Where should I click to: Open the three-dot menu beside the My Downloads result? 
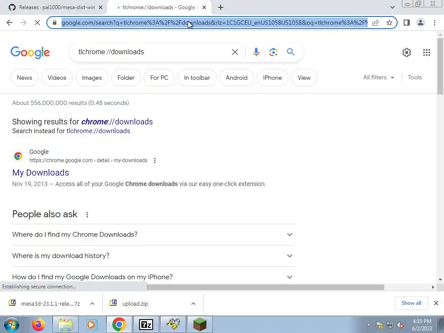tap(155, 160)
